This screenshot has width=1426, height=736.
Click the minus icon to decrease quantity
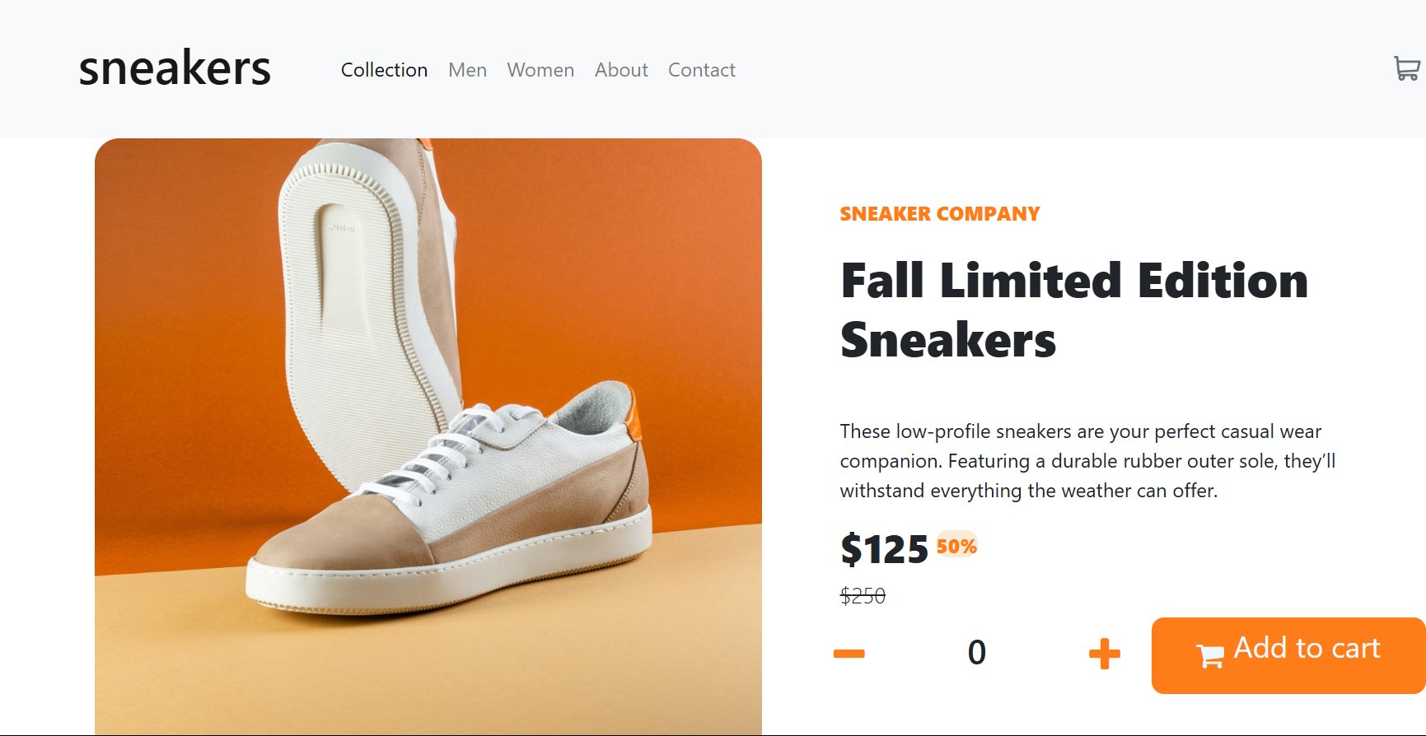click(x=850, y=653)
